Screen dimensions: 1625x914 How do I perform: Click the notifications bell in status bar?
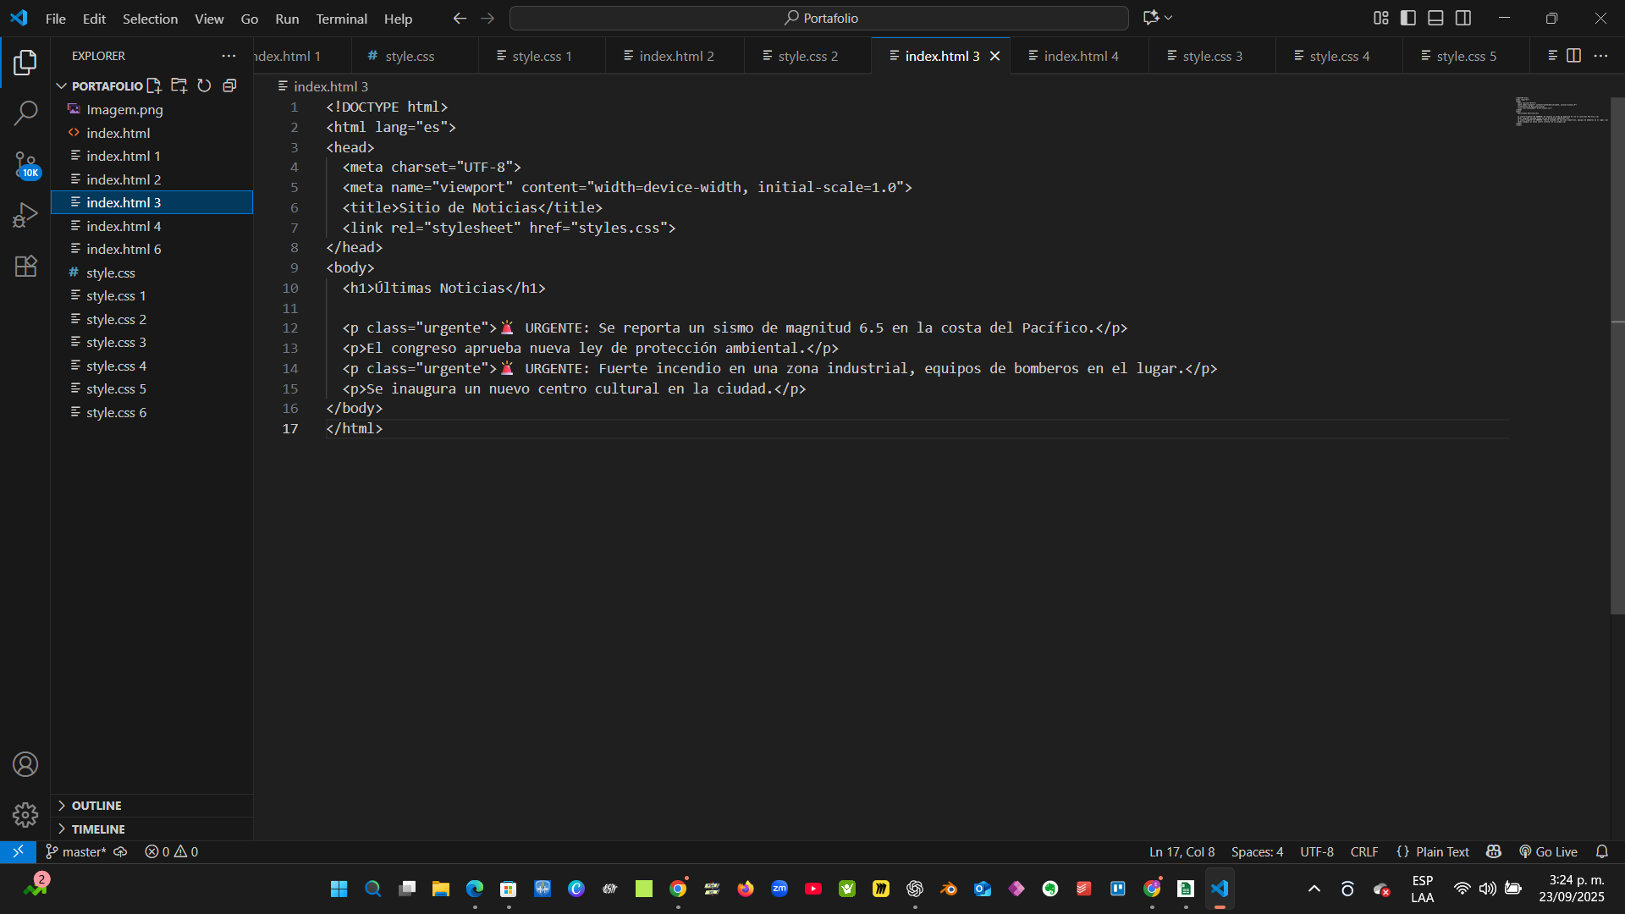pyautogui.click(x=1602, y=851)
